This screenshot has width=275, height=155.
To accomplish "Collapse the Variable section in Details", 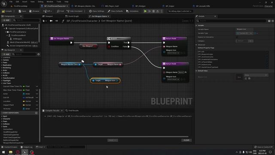I will click(x=196, y=25).
